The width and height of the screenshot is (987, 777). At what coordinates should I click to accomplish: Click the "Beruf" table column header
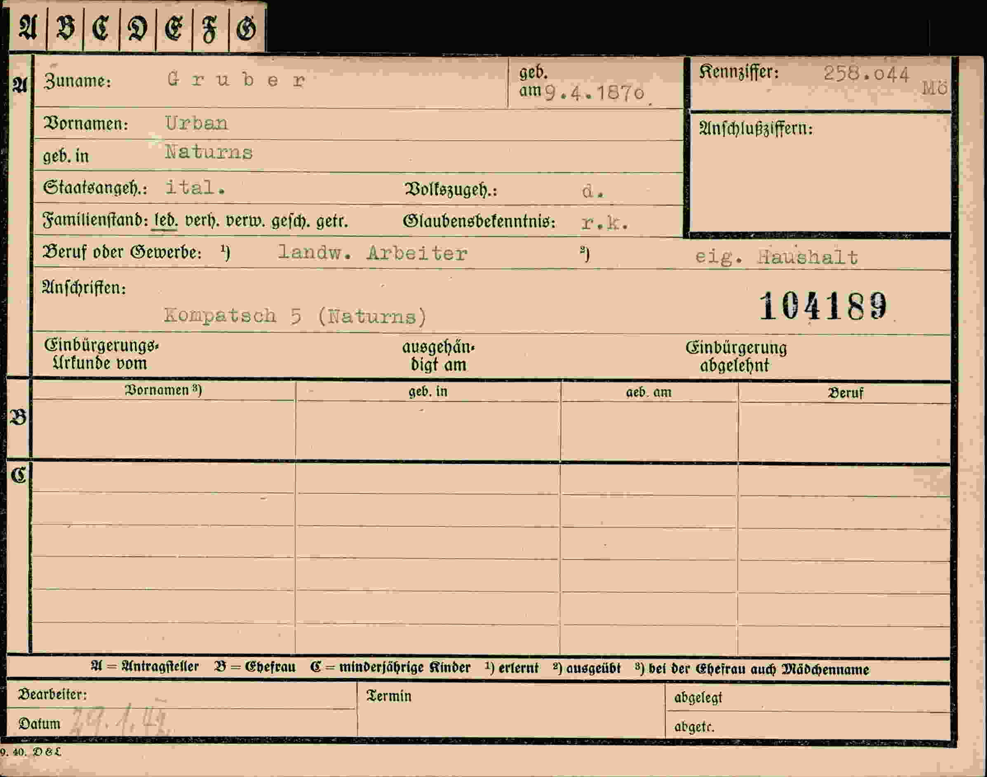[845, 393]
